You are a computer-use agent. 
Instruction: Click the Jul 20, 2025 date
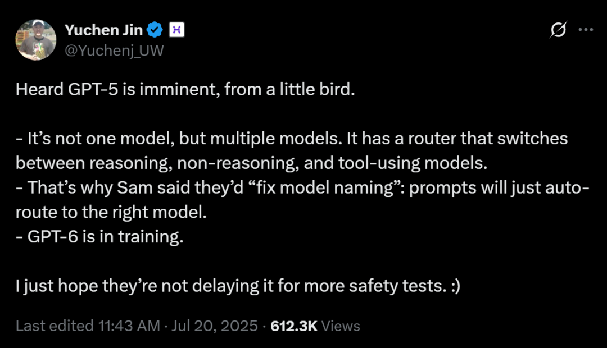point(215,326)
